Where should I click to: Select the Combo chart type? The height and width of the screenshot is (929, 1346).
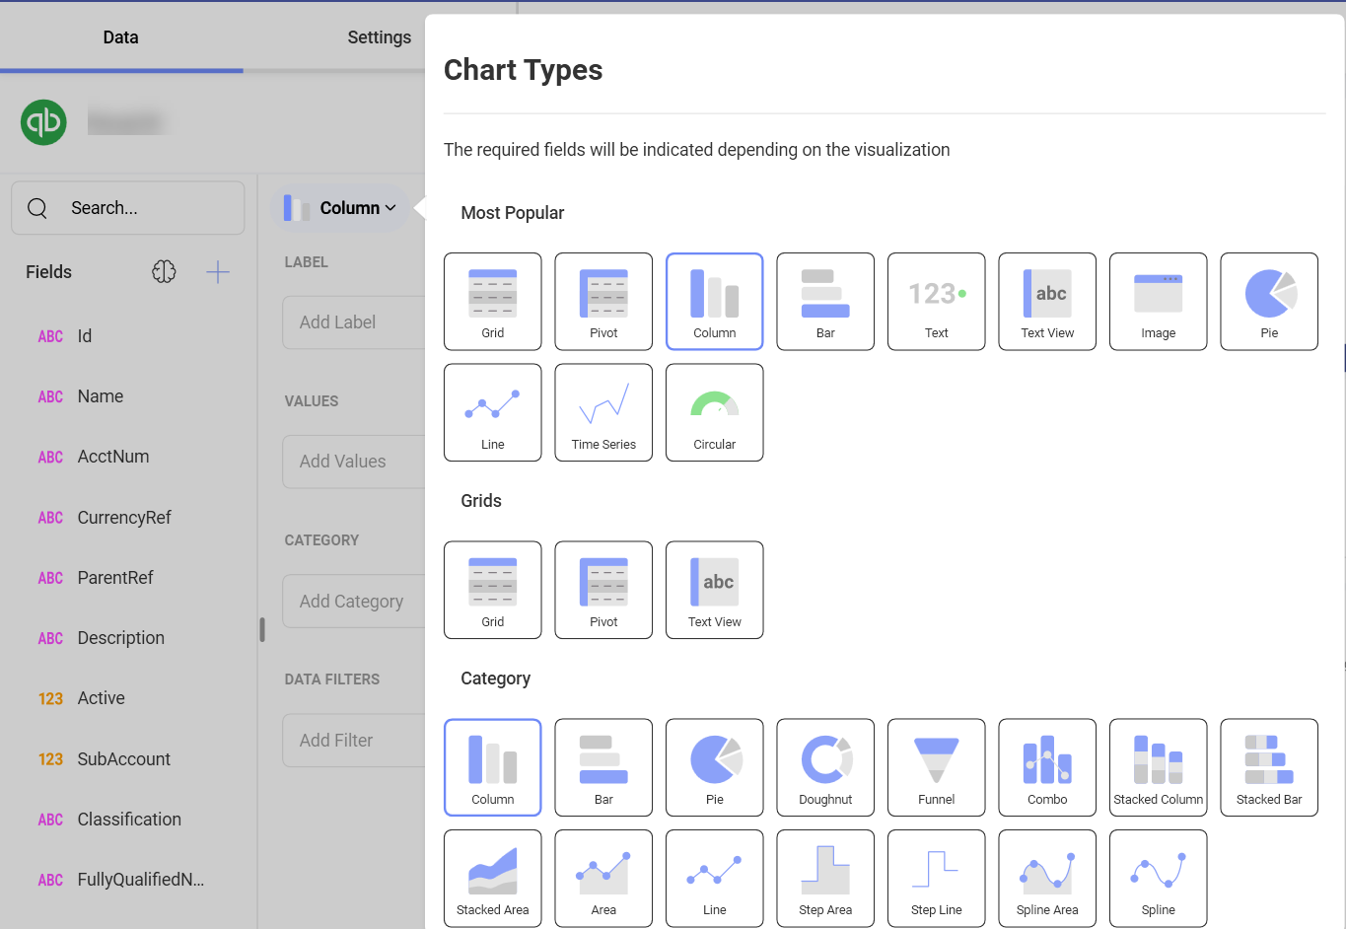(x=1047, y=767)
